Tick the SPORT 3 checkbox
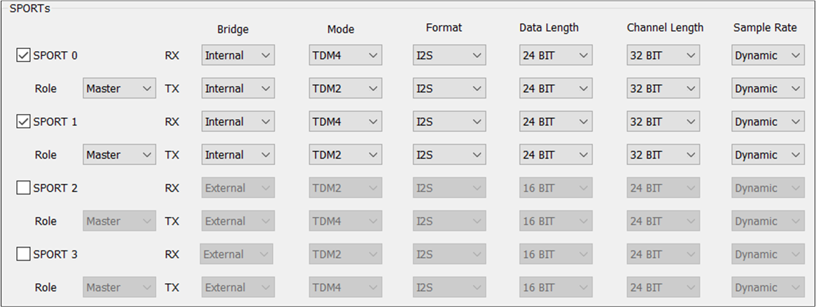This screenshot has height=307, width=816. tap(23, 255)
